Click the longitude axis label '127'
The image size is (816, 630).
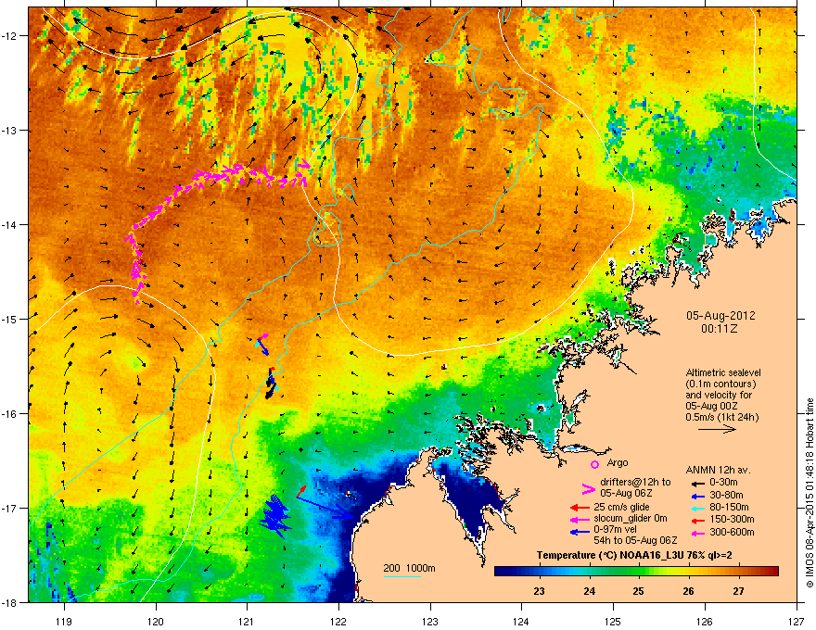click(797, 621)
